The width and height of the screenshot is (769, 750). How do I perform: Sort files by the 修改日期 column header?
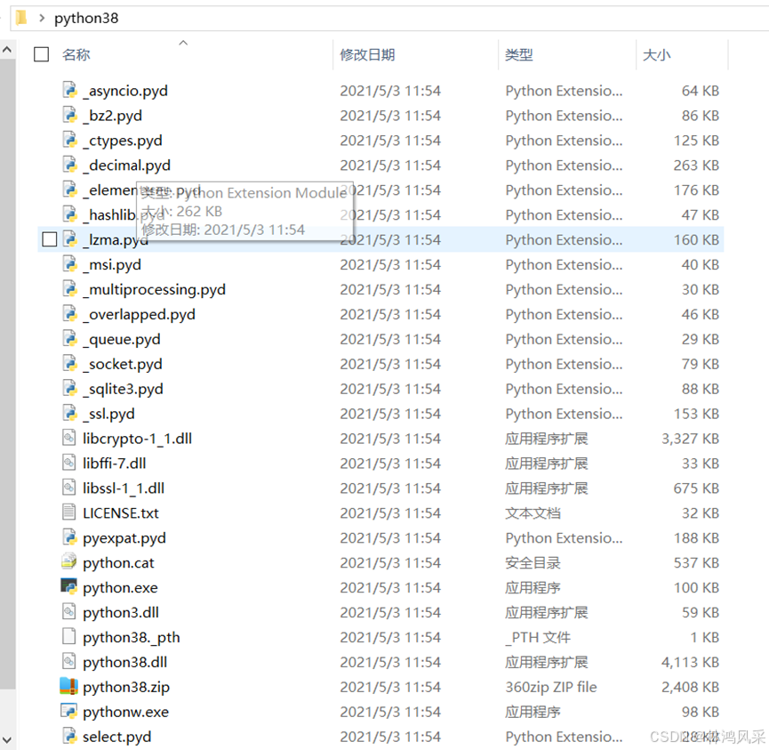pyautogui.click(x=367, y=54)
